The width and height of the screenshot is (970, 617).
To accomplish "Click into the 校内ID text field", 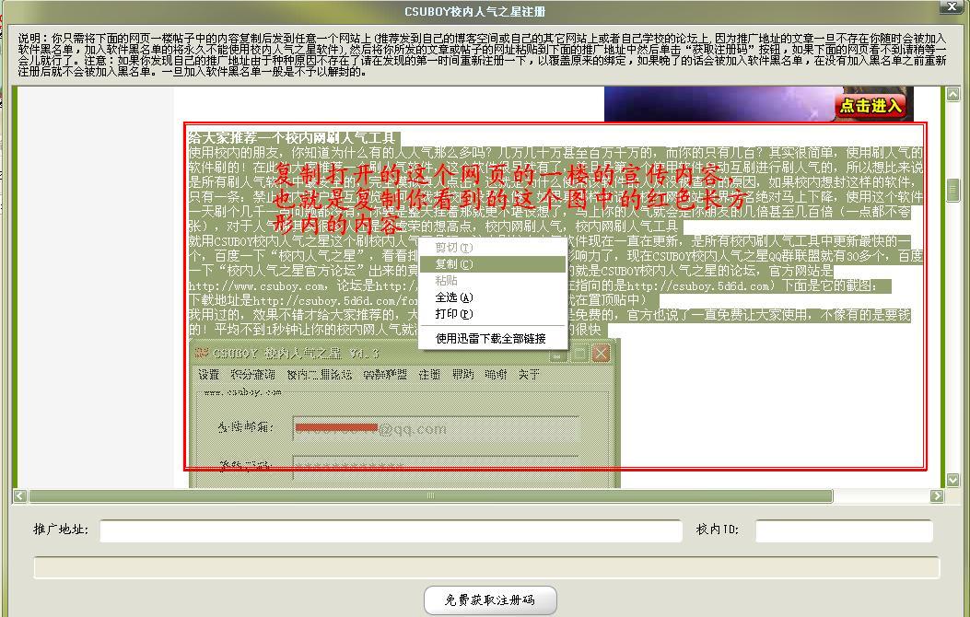I will [843, 531].
